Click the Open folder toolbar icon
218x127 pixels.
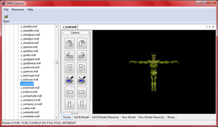pos(6,17)
